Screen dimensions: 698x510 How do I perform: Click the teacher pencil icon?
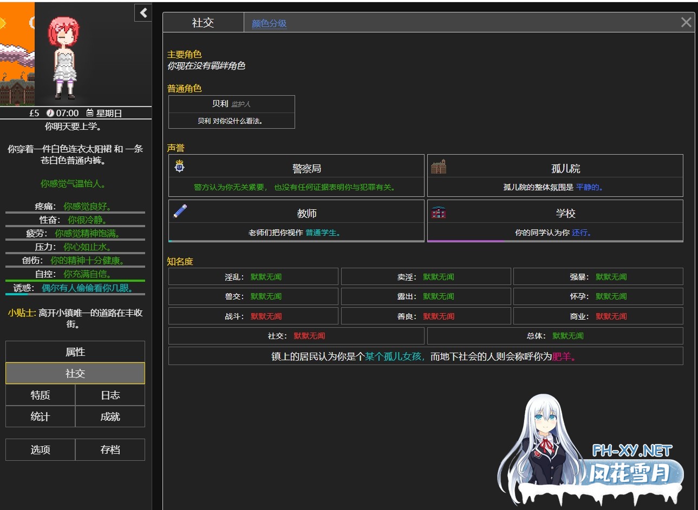pyautogui.click(x=180, y=211)
